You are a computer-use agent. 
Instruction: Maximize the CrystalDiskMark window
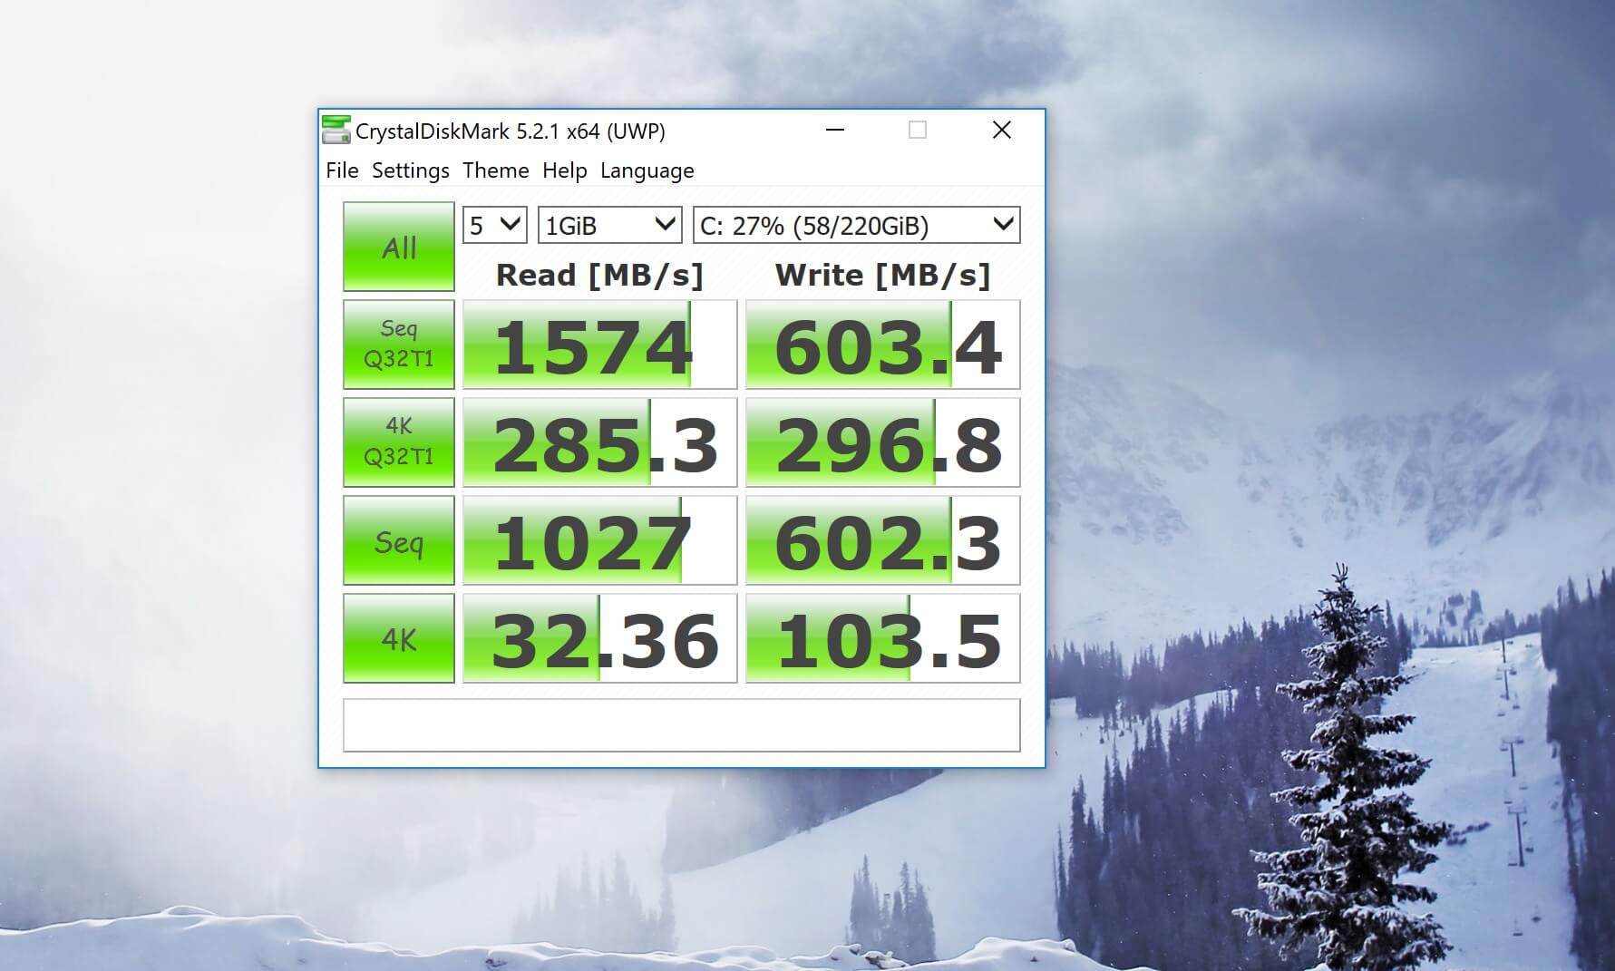tap(918, 131)
